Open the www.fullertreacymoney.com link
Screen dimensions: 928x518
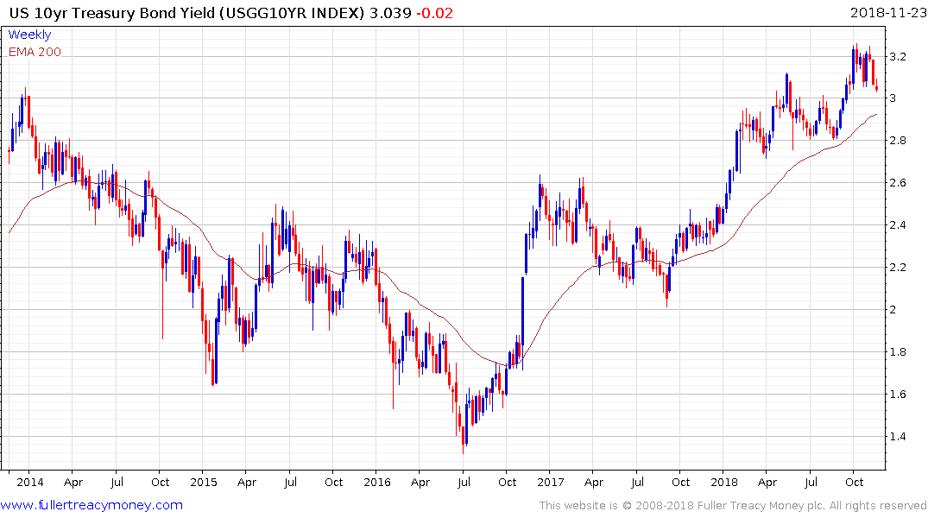(92, 505)
